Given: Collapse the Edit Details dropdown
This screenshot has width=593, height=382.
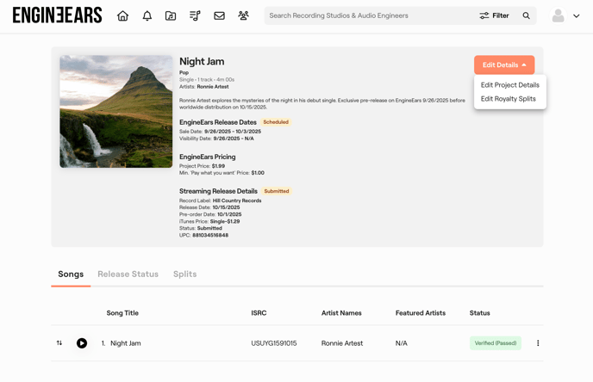Looking at the screenshot, I should 504,65.
